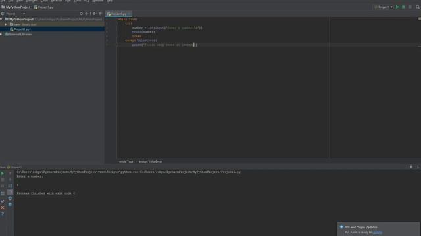421x236 pixels.
Task: Click the IDE and Plugin Updates notification title
Action: click(361, 227)
